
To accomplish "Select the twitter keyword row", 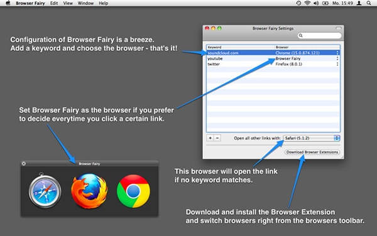I will [273, 64].
